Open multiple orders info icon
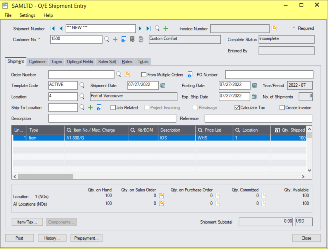The height and width of the screenshot is (249, 328). pos(190,74)
